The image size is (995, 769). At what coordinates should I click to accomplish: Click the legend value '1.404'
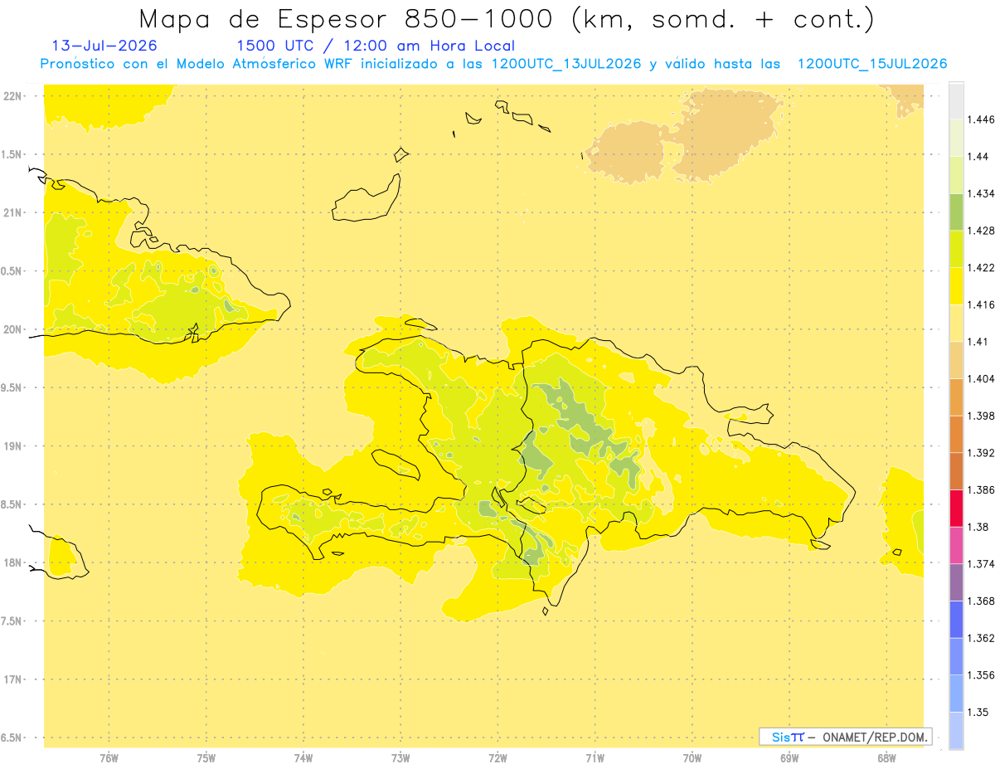tap(981, 378)
